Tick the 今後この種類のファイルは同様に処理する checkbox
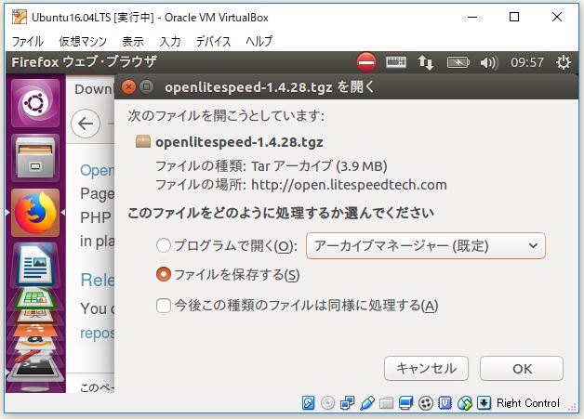This screenshot has width=584, height=419. [x=164, y=306]
